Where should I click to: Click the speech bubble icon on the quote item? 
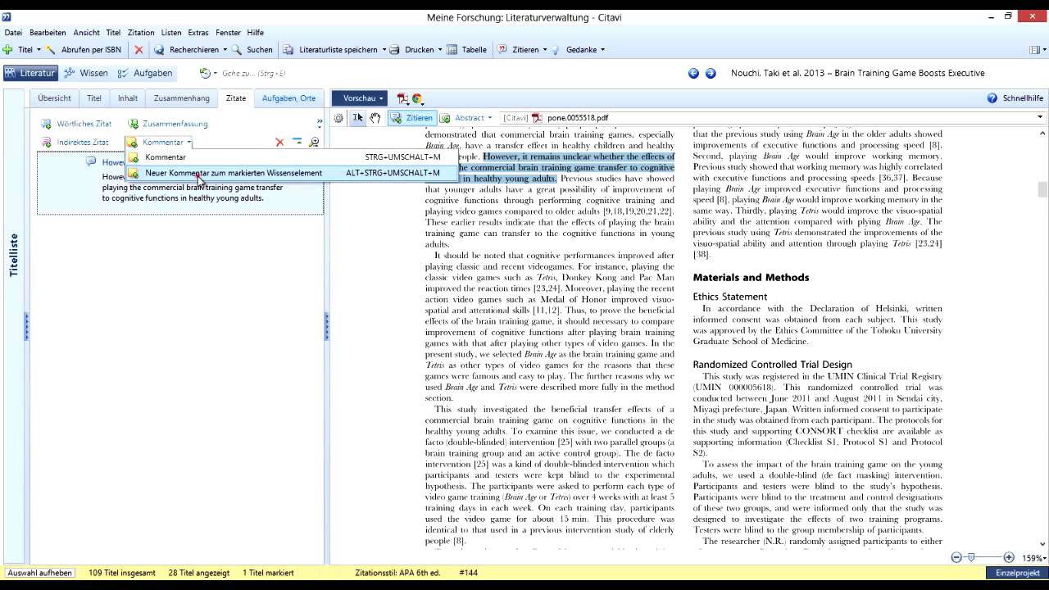(x=91, y=162)
